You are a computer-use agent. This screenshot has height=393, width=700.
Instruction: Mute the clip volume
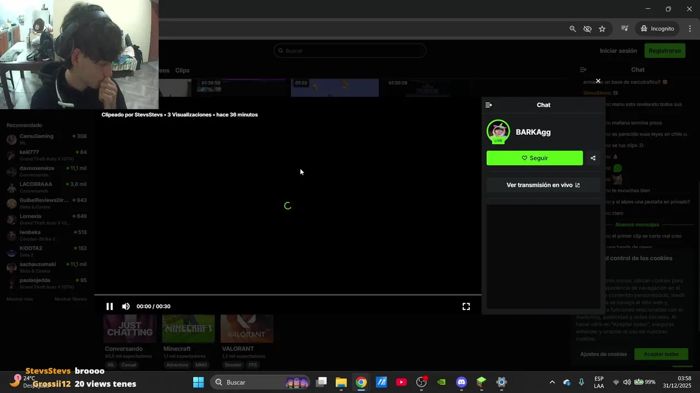[x=126, y=306]
